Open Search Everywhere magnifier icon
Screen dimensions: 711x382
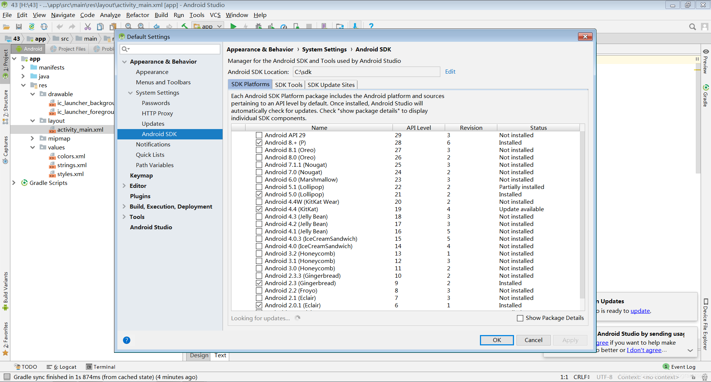(692, 27)
